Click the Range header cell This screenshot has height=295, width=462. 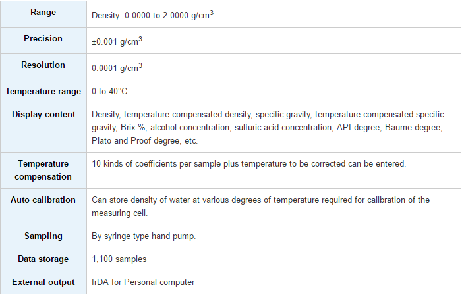point(43,13)
